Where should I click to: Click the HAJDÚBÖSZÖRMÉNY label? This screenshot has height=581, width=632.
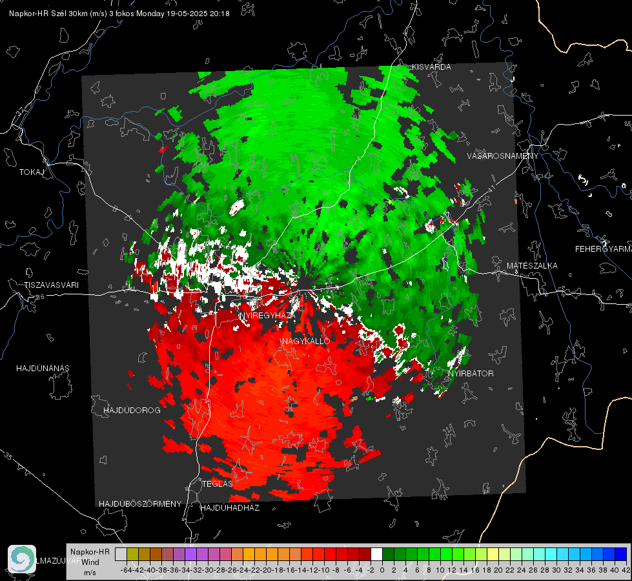(140, 504)
